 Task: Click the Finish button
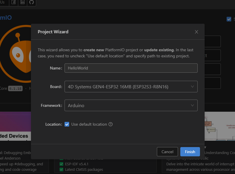click(190, 152)
